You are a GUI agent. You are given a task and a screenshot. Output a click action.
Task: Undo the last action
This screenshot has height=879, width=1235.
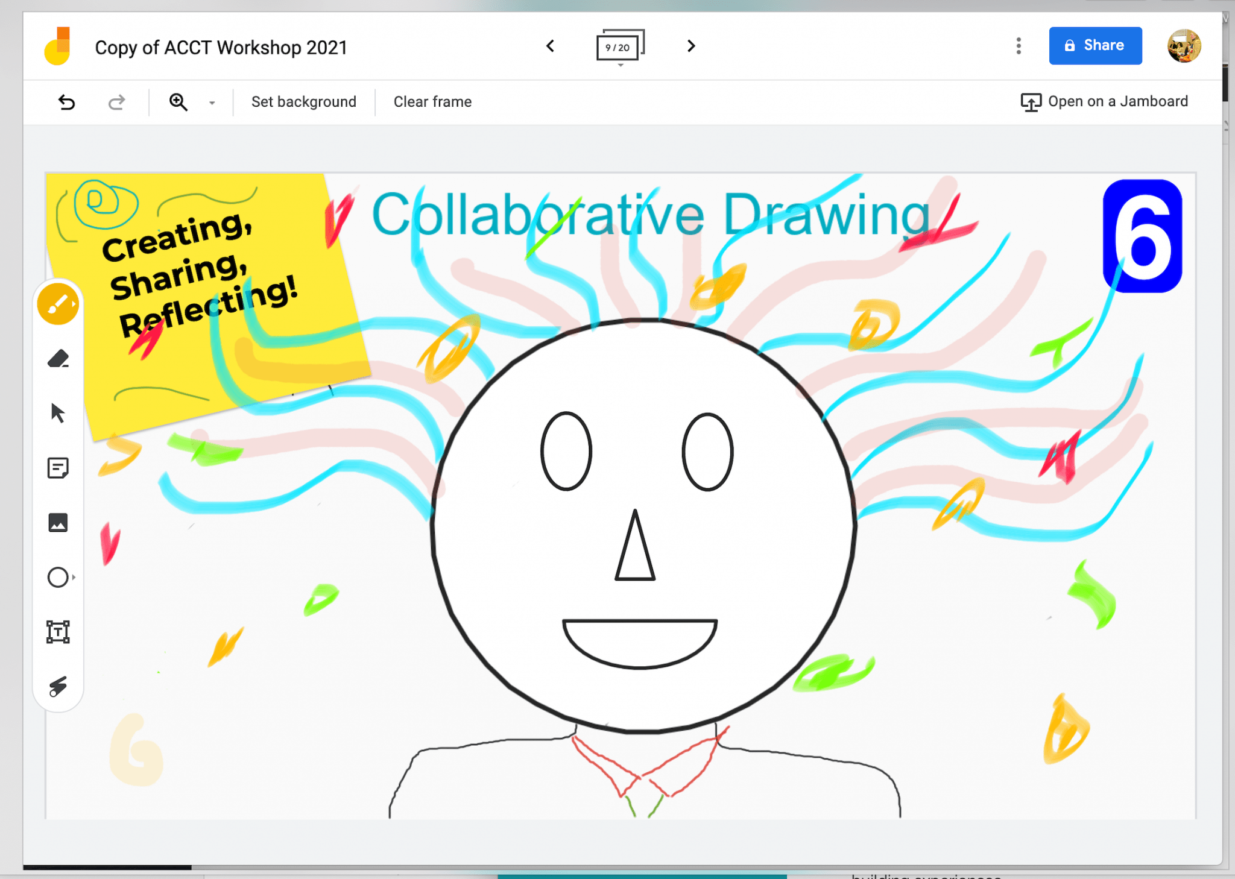66,102
